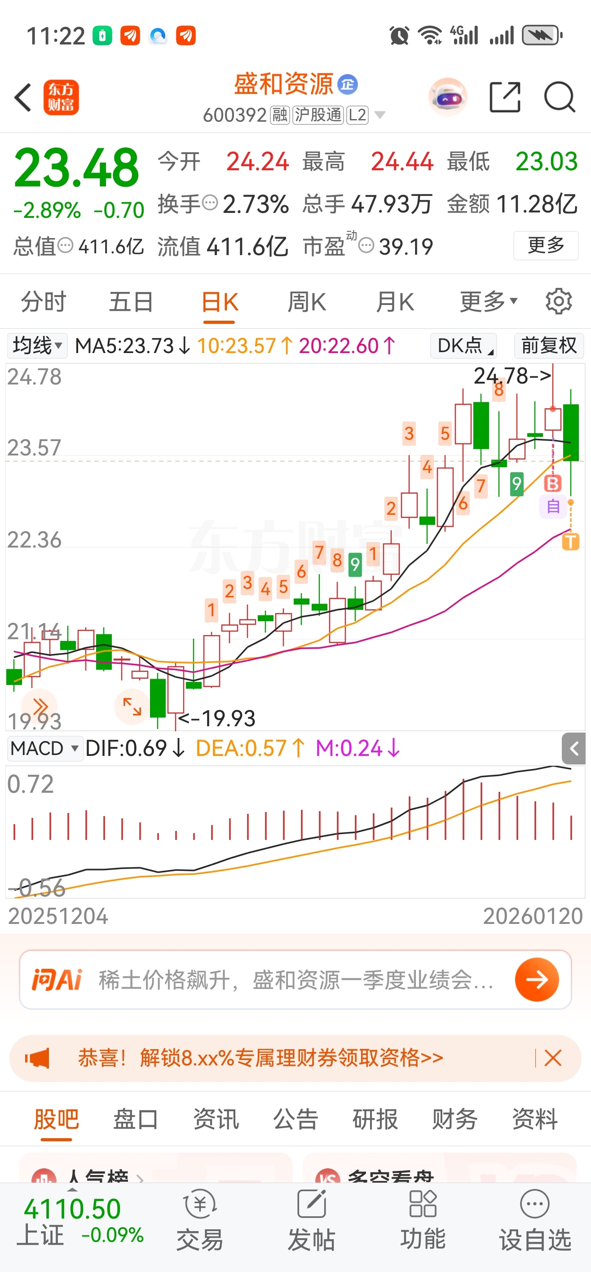Tap the Wi-Fi icon in status bar
591x1272 pixels.
click(x=430, y=35)
